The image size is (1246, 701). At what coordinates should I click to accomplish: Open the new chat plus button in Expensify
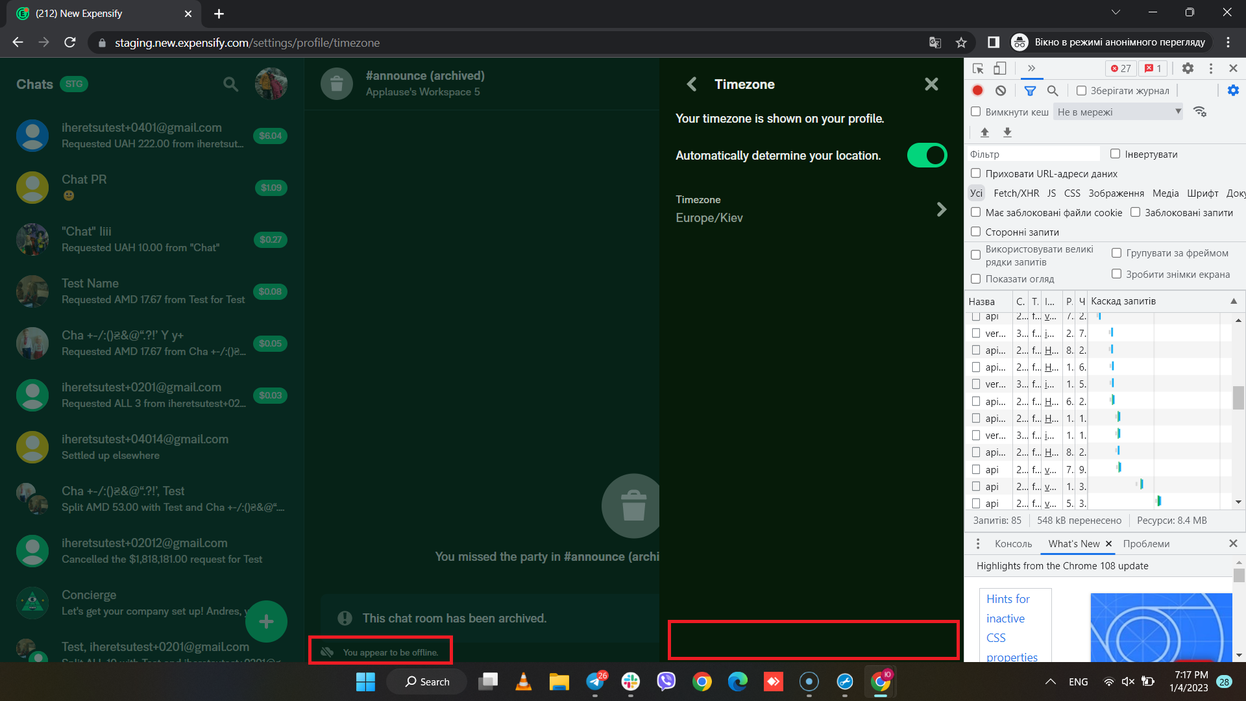click(266, 621)
